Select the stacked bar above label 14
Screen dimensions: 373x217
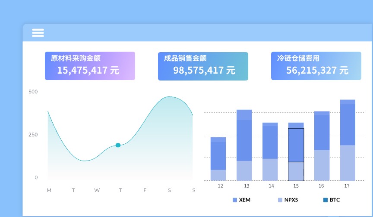pos(270,152)
